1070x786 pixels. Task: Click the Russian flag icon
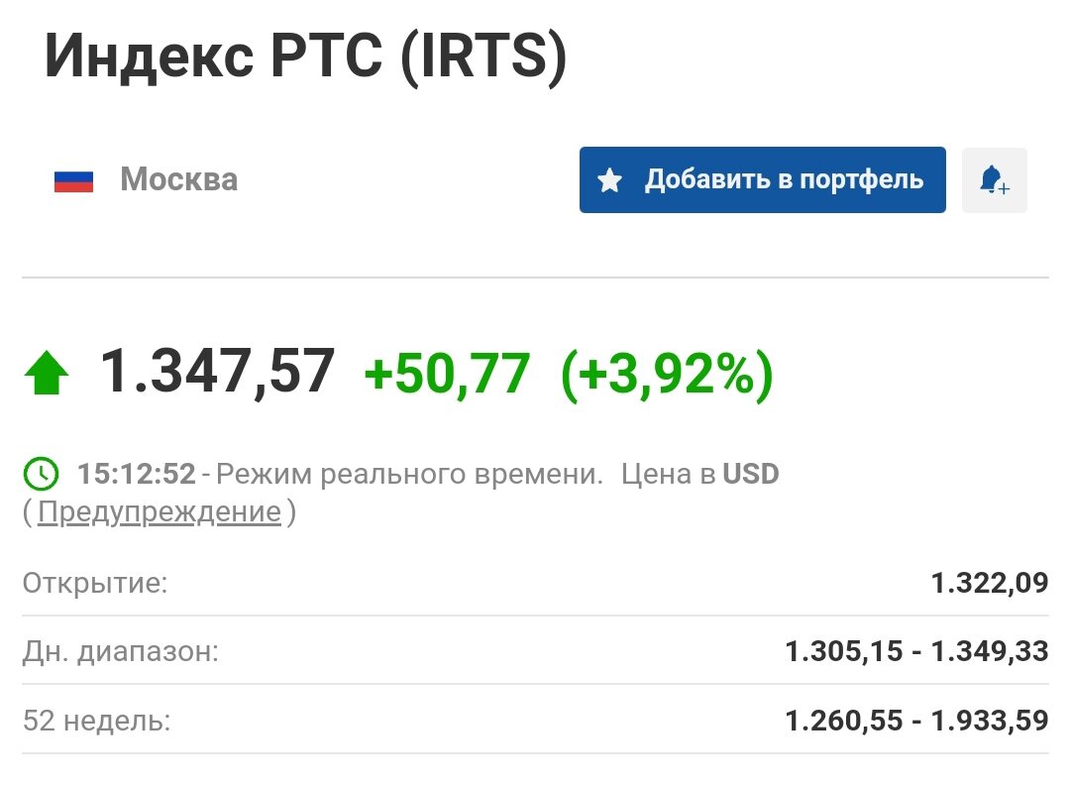coord(73,181)
